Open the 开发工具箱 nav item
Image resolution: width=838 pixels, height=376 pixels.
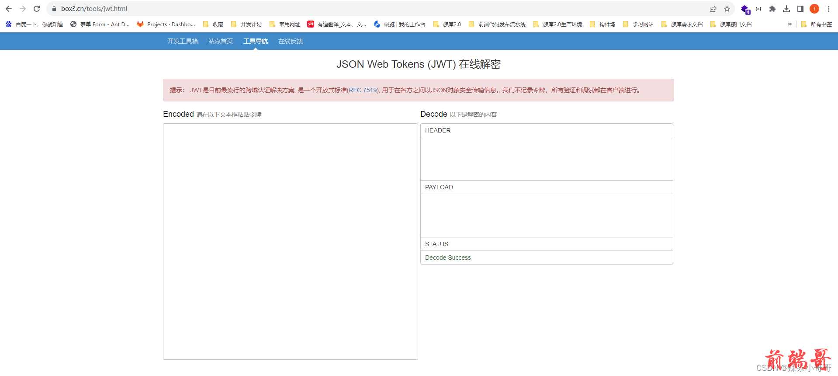[183, 41]
